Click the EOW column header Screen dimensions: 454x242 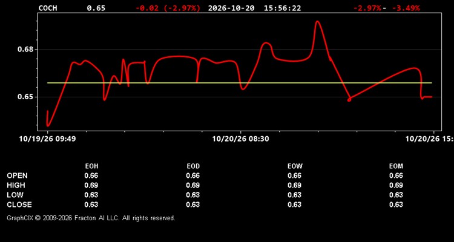pos(295,166)
